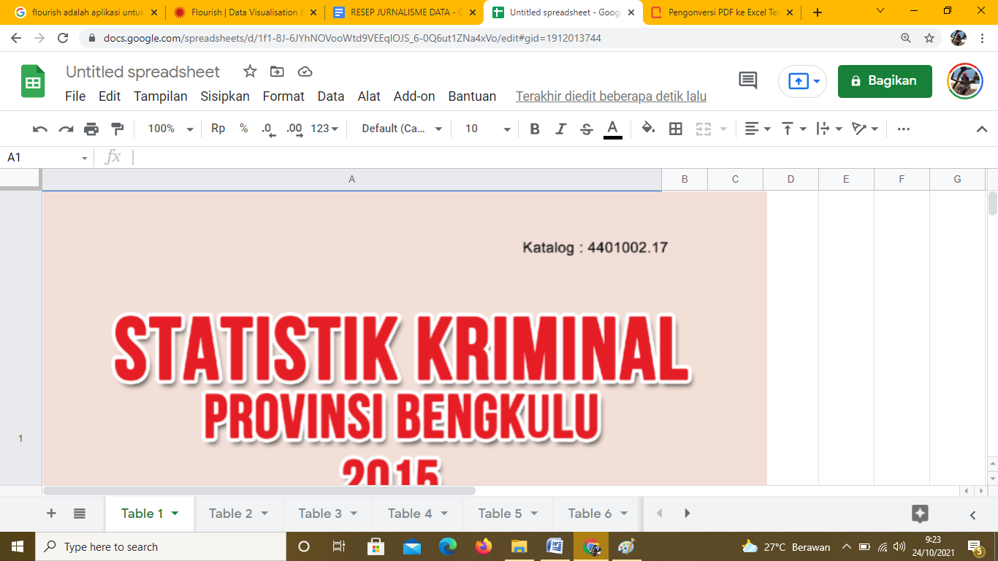Screen dimensions: 998x561
Task: Click the Undo icon in toolbar
Action: pos(40,129)
